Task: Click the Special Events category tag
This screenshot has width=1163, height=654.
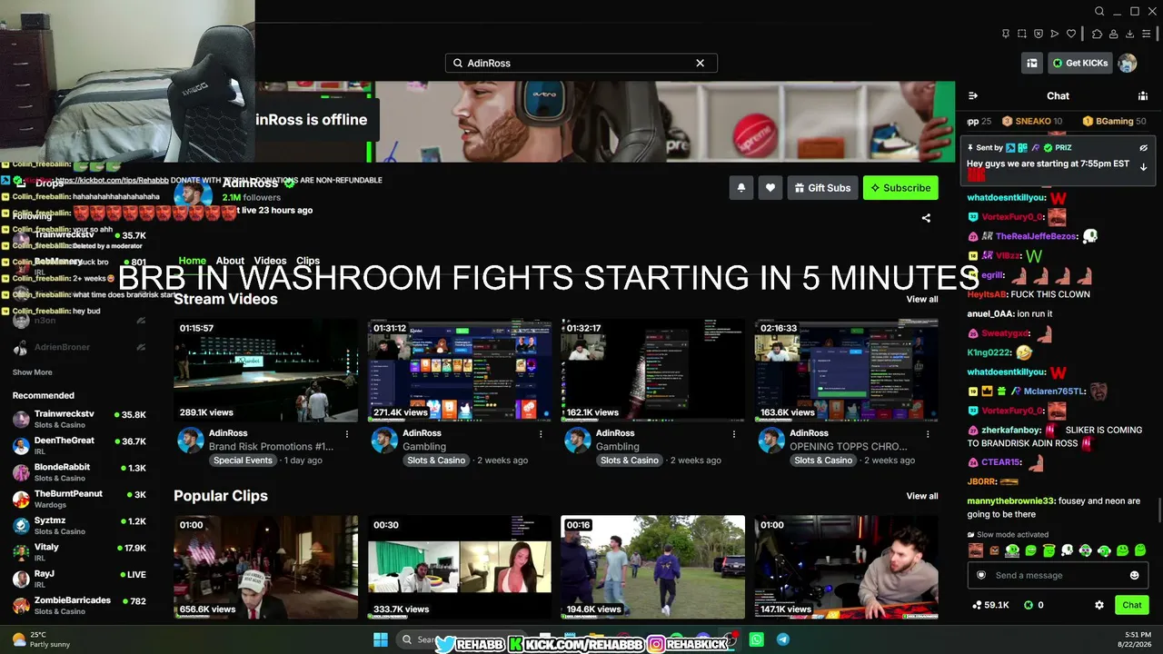Action: 243,461
